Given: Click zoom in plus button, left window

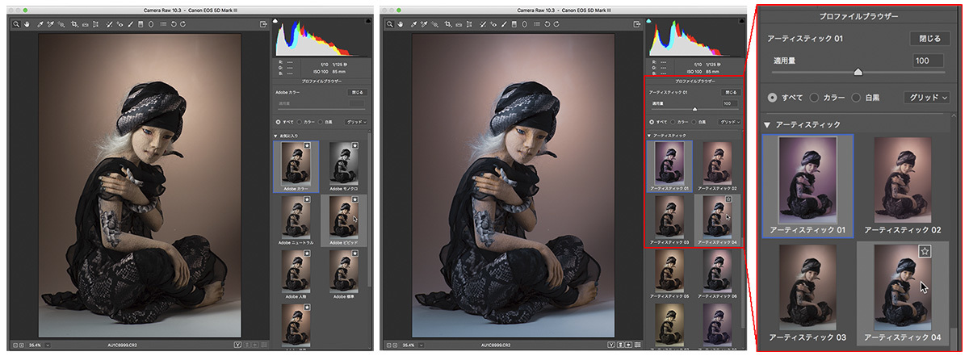Looking at the screenshot, I should coord(22,345).
